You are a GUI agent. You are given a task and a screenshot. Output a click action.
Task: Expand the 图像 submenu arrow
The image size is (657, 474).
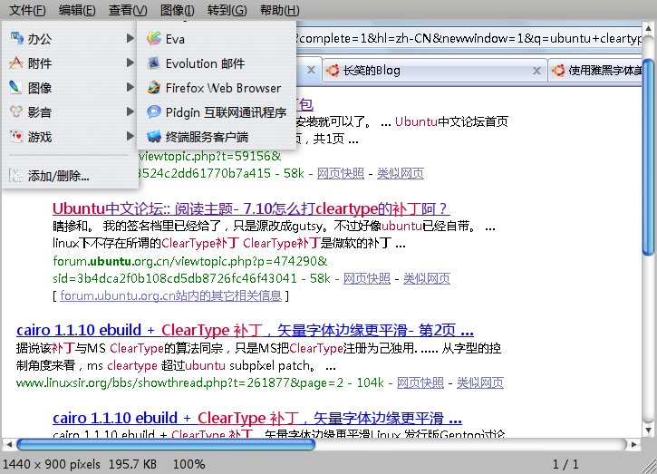(x=130, y=88)
